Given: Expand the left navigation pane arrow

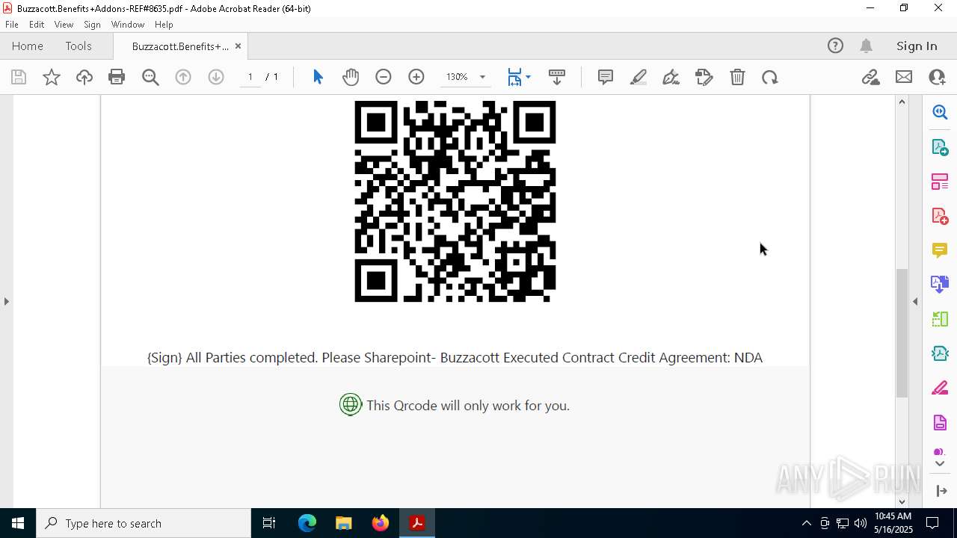Looking at the screenshot, I should point(6,301).
